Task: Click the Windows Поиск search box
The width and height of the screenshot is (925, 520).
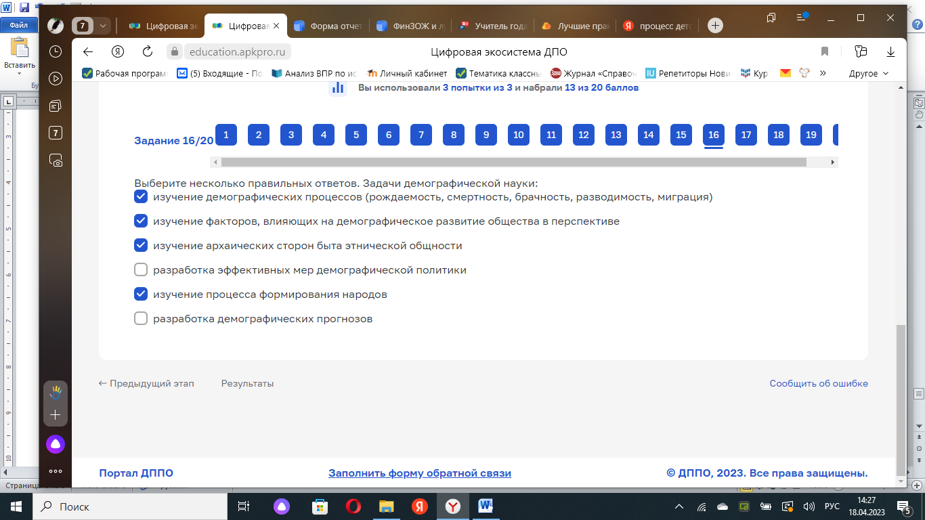Action: [129, 506]
